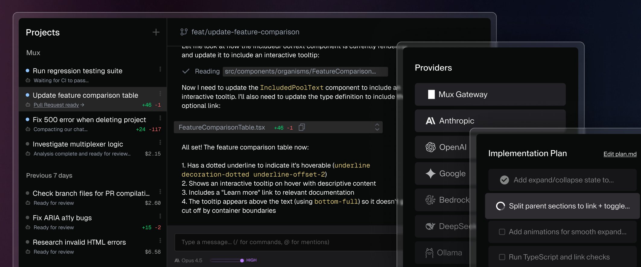Open Investigate multiplexer logic workspace
This screenshot has width=641, height=267.
pos(78,144)
